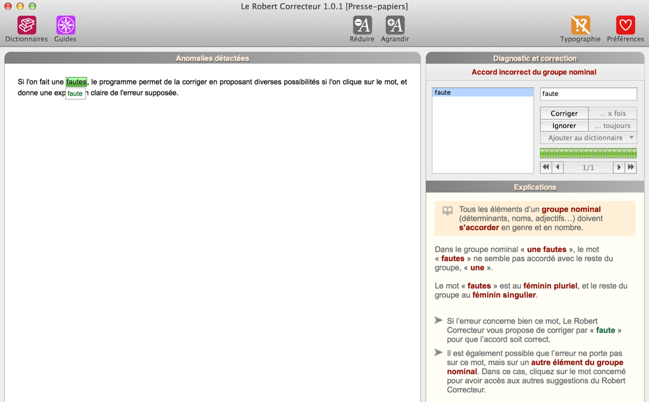Click the 'féminin pluriel' text in explanations

coord(550,286)
